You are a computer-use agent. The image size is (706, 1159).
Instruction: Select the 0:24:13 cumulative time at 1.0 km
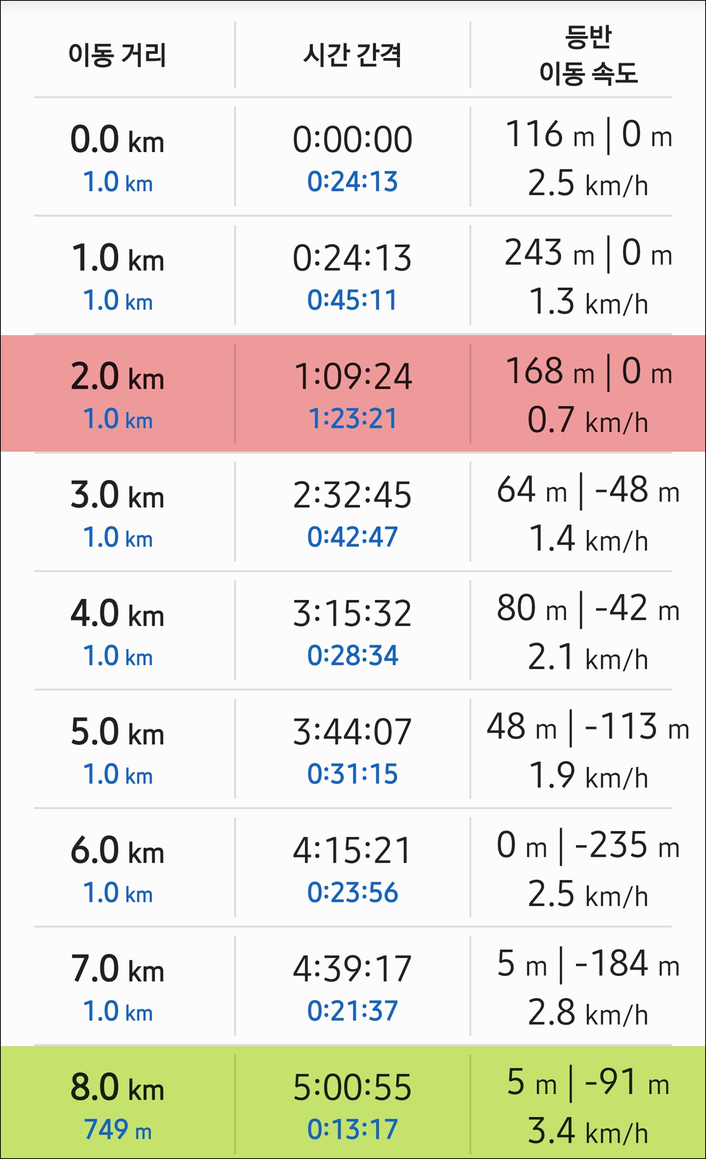click(352, 258)
